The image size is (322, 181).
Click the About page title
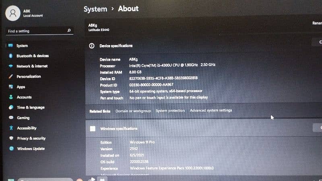[128, 8]
